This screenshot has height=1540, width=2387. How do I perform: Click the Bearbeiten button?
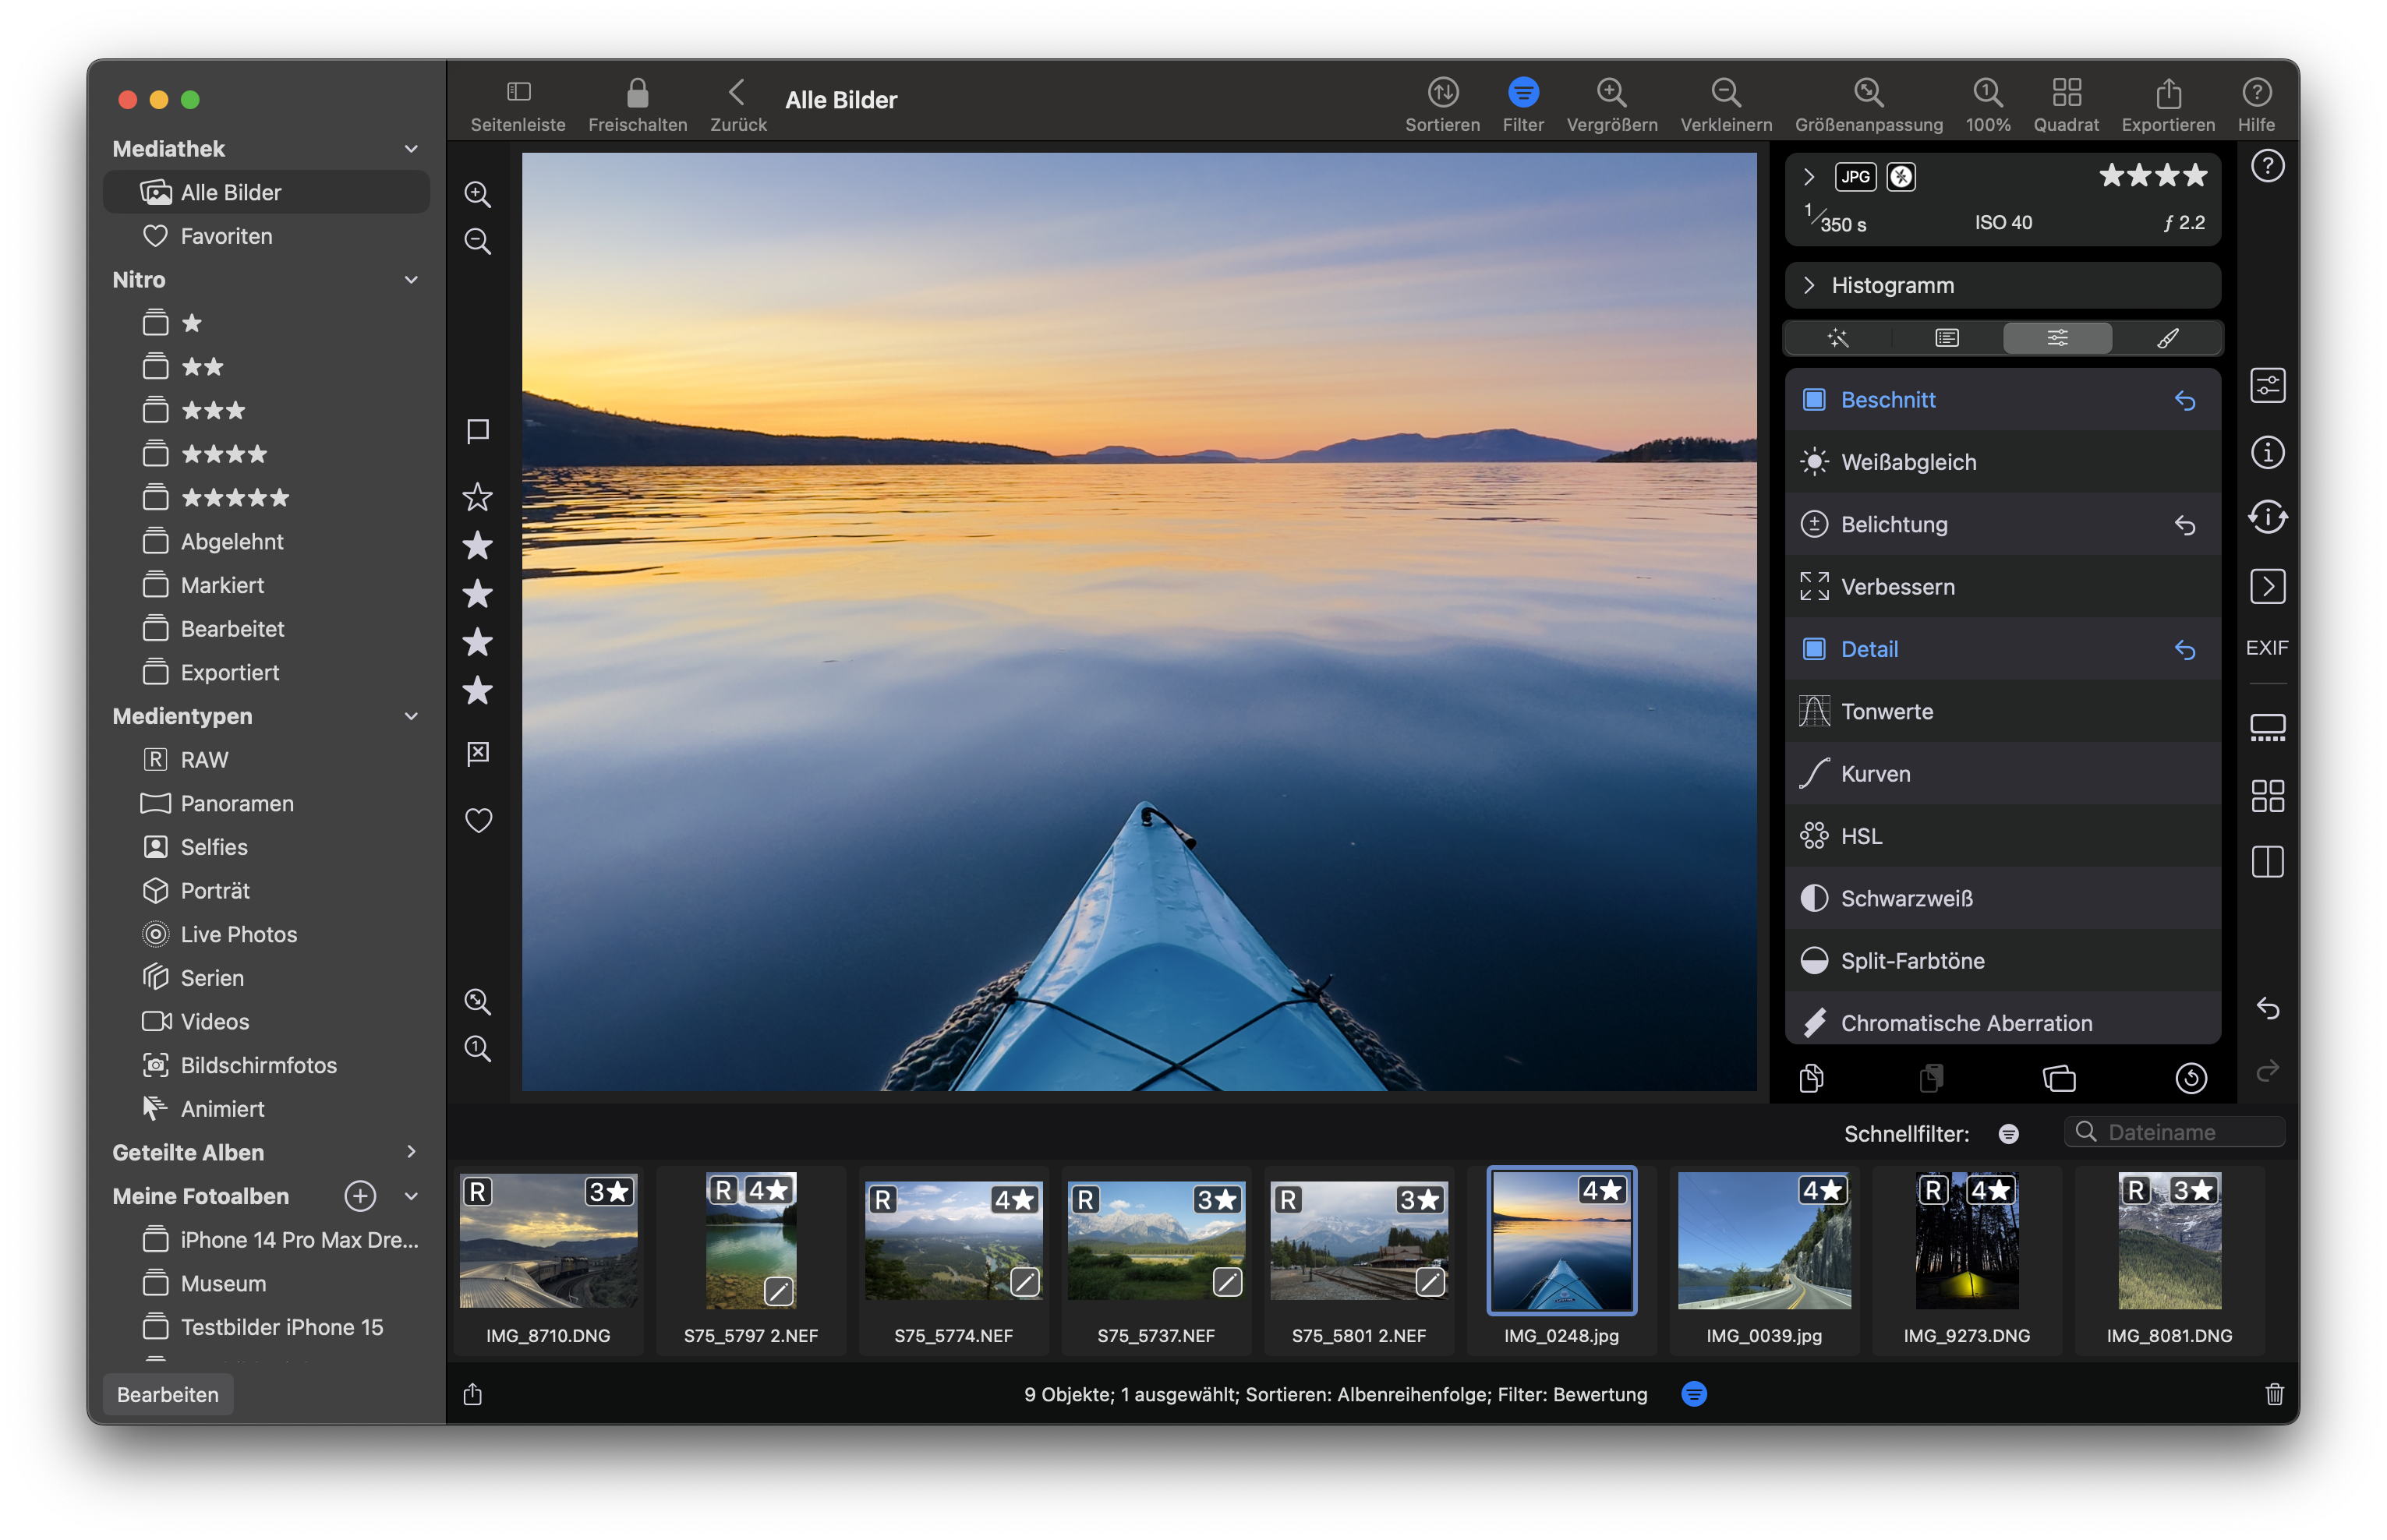pyautogui.click(x=168, y=1394)
